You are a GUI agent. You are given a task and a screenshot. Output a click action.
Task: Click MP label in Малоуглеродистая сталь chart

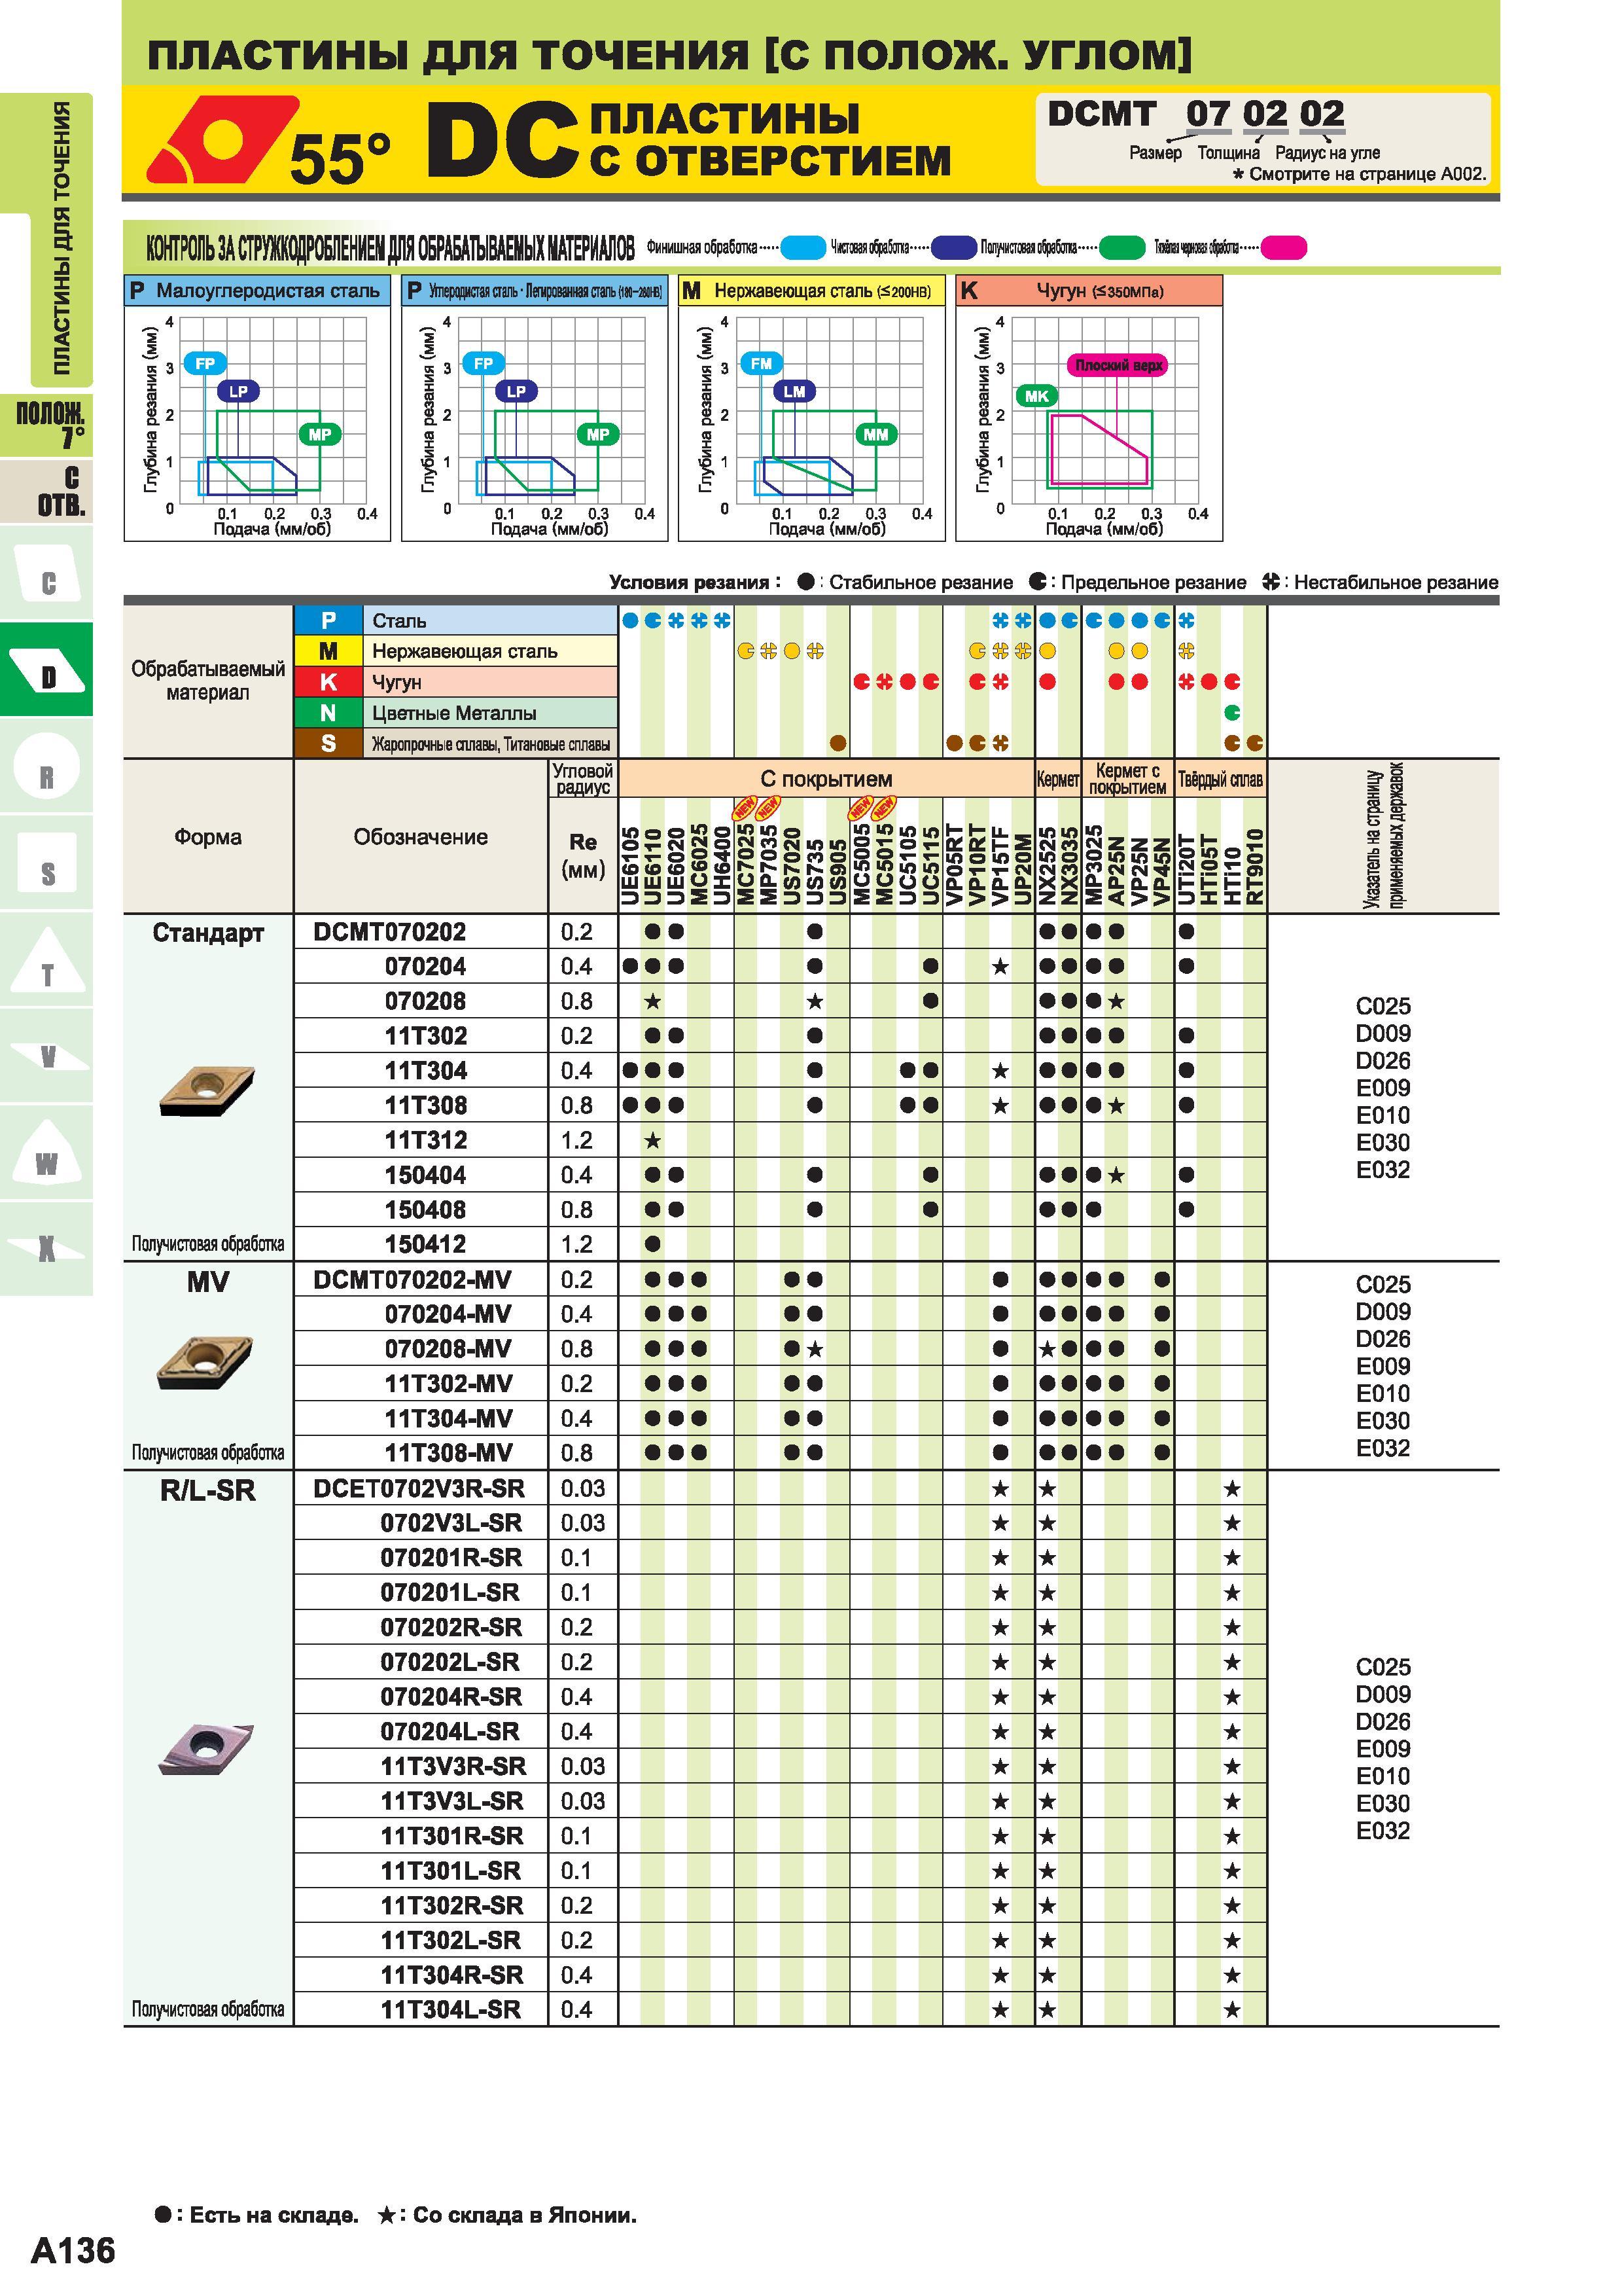point(320,434)
